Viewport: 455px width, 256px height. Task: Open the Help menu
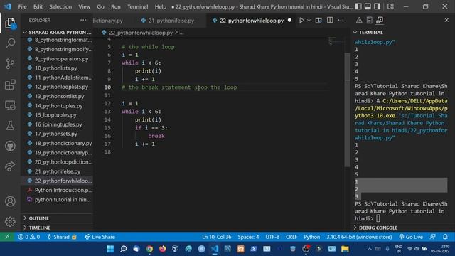[160, 6]
